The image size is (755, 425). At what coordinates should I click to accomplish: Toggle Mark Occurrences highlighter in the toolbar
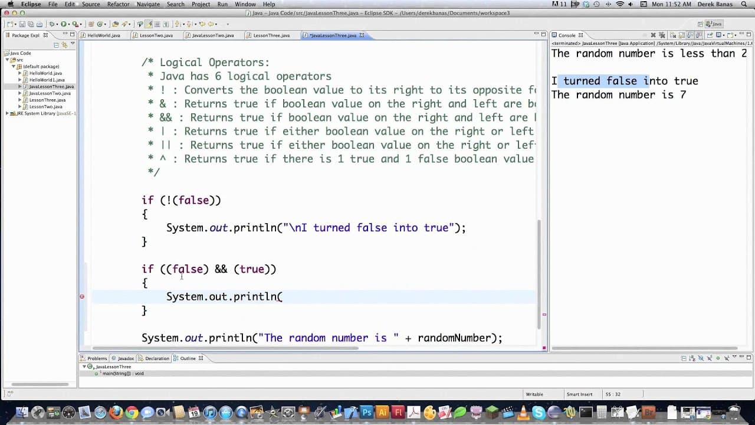[150, 24]
